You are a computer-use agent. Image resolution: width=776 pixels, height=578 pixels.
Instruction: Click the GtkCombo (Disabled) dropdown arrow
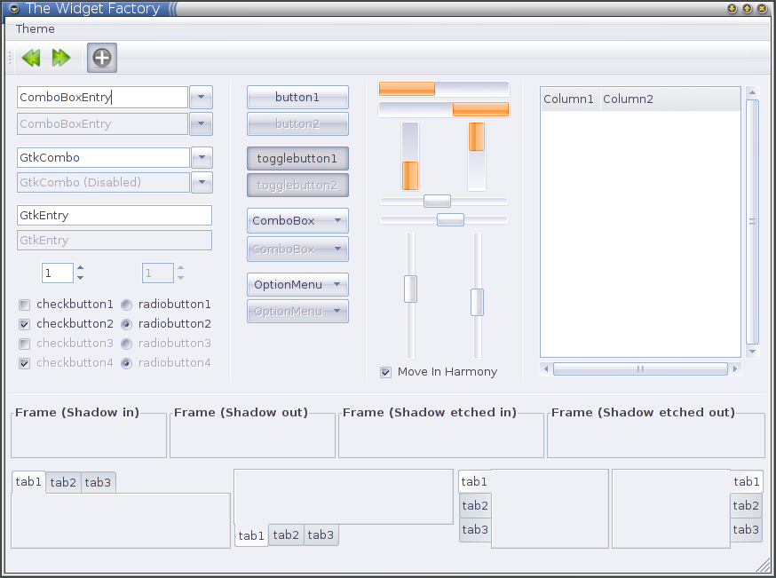[202, 183]
